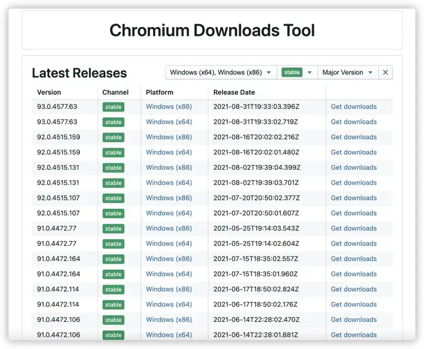Click the stable badge in 2021-08-16T20:02:01.480Z row
The height and width of the screenshot is (349, 424).
tap(113, 153)
